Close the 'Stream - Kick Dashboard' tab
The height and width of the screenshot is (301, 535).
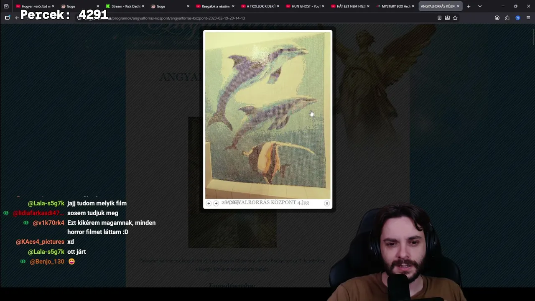click(x=143, y=6)
